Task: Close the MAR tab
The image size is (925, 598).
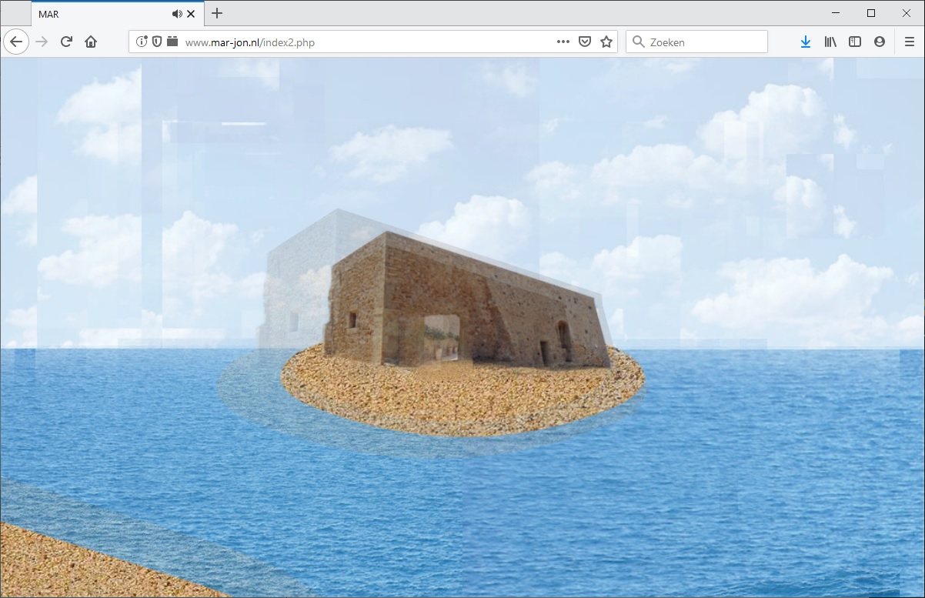Action: click(191, 14)
